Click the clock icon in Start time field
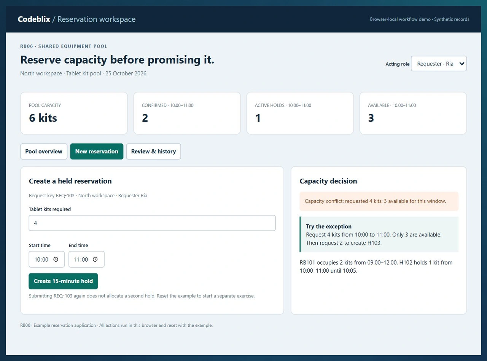This screenshot has height=361, width=487. [x=56, y=259]
